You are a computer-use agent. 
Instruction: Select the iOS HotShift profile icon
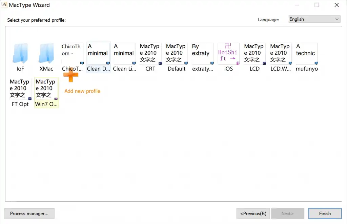point(228,52)
